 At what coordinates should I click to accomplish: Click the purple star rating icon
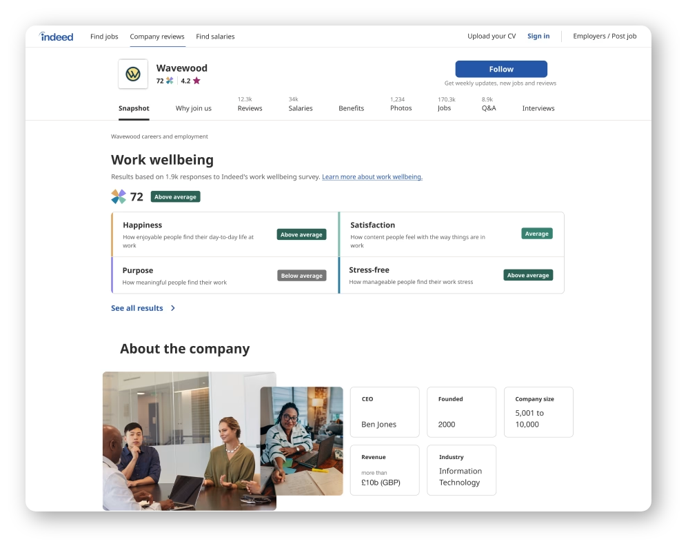point(196,81)
